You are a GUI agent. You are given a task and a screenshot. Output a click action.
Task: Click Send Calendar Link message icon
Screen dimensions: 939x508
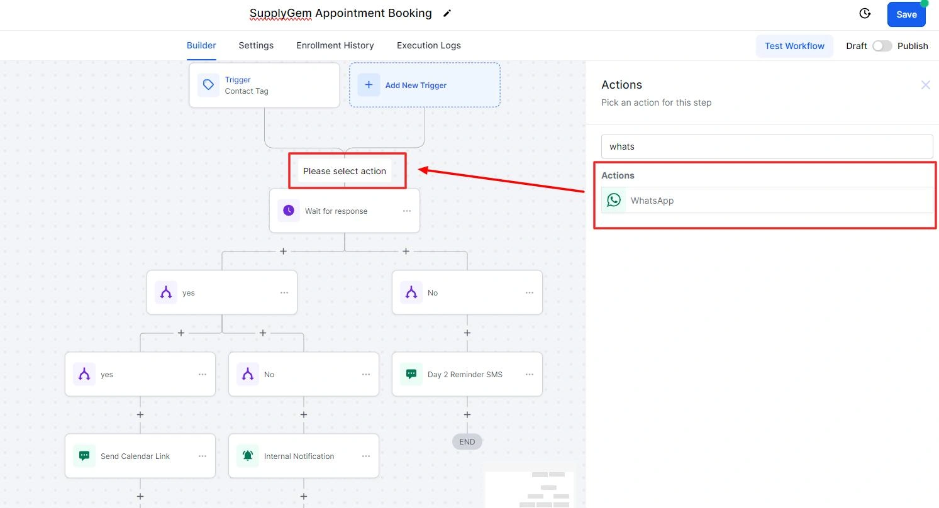coord(84,456)
